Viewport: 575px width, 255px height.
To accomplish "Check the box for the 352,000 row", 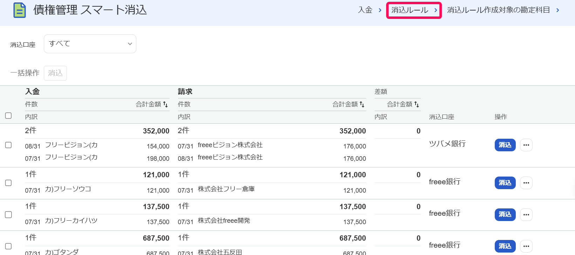I will [x=8, y=145].
